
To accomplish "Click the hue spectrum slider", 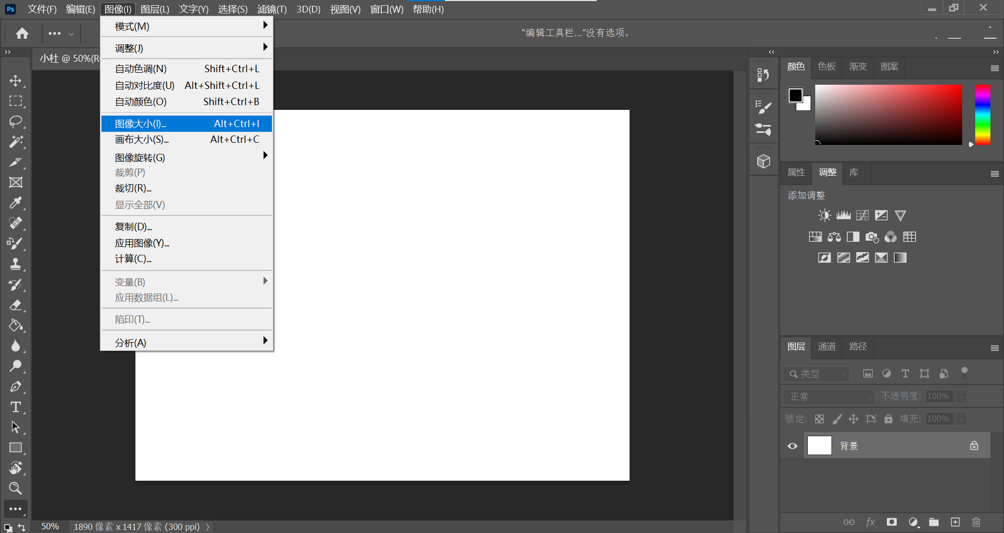I will [983, 115].
